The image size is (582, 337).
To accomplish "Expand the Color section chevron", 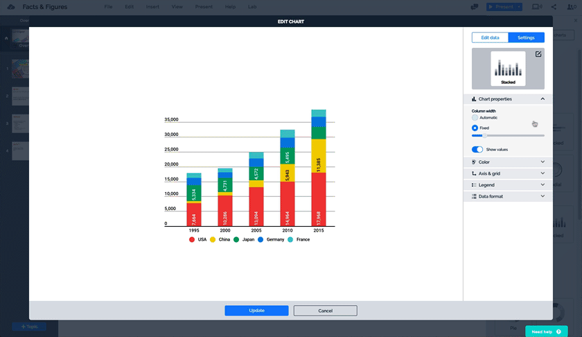I will tap(543, 162).
